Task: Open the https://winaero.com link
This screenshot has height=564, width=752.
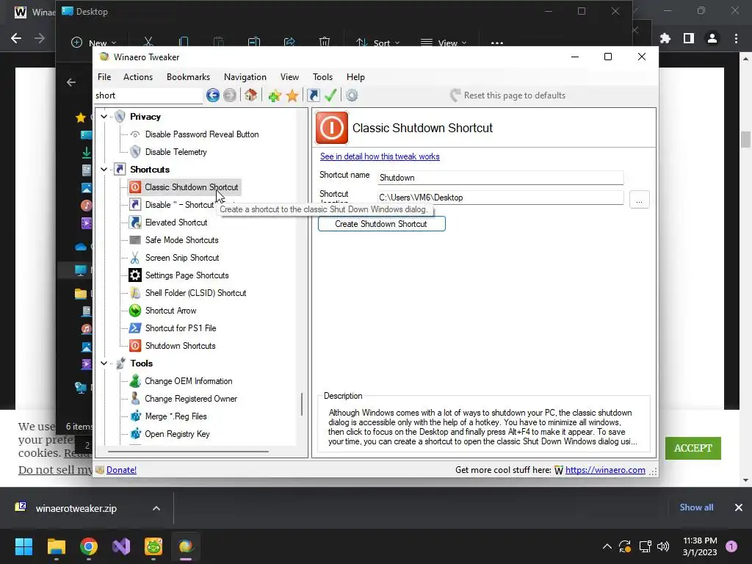Action: pos(605,470)
